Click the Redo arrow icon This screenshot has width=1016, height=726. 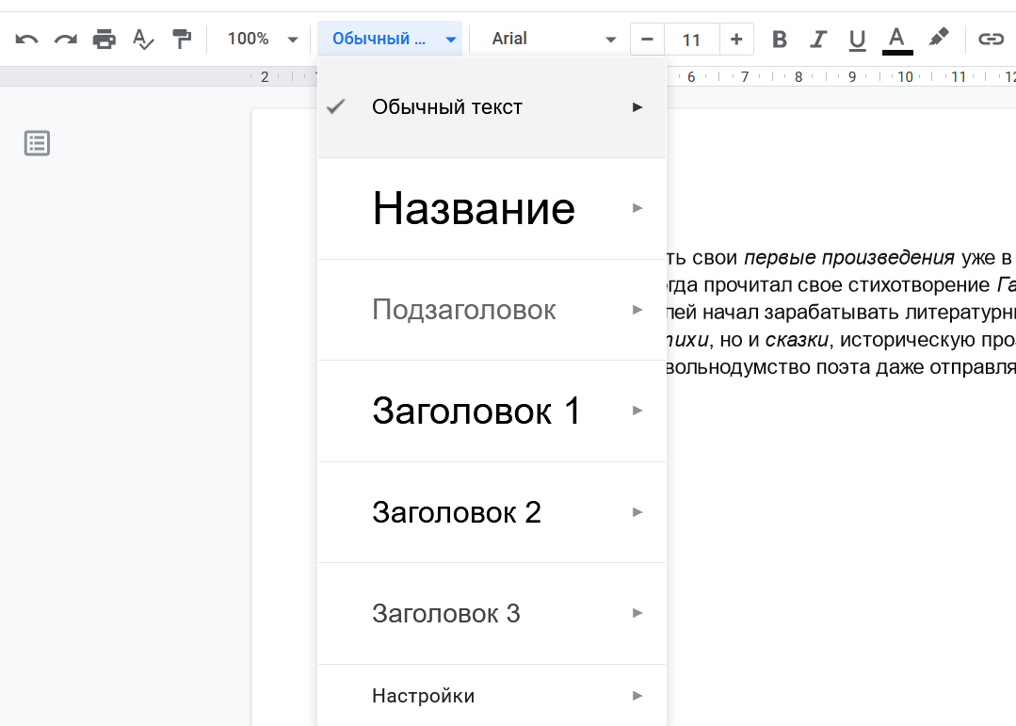65,39
